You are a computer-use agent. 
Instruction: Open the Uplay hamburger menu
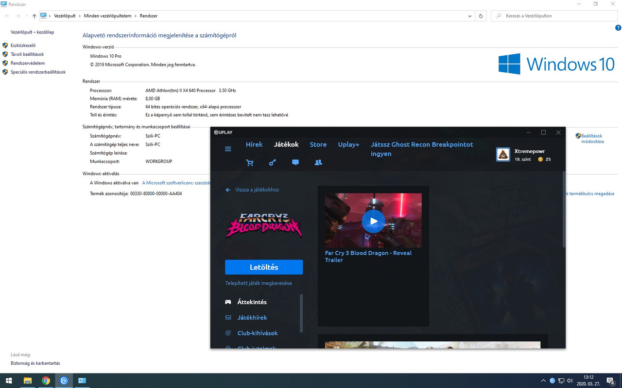click(228, 149)
